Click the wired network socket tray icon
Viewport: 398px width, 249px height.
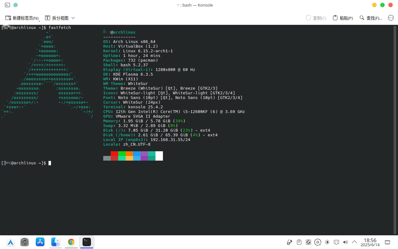[336, 242]
